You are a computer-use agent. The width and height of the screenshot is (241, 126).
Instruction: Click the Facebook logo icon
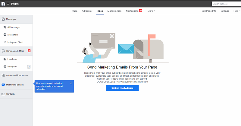pyautogui.click(x=3, y=4)
